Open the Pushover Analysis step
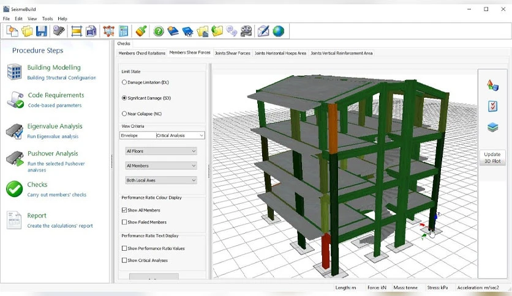Screen dimensions: 512x296 pos(53,154)
